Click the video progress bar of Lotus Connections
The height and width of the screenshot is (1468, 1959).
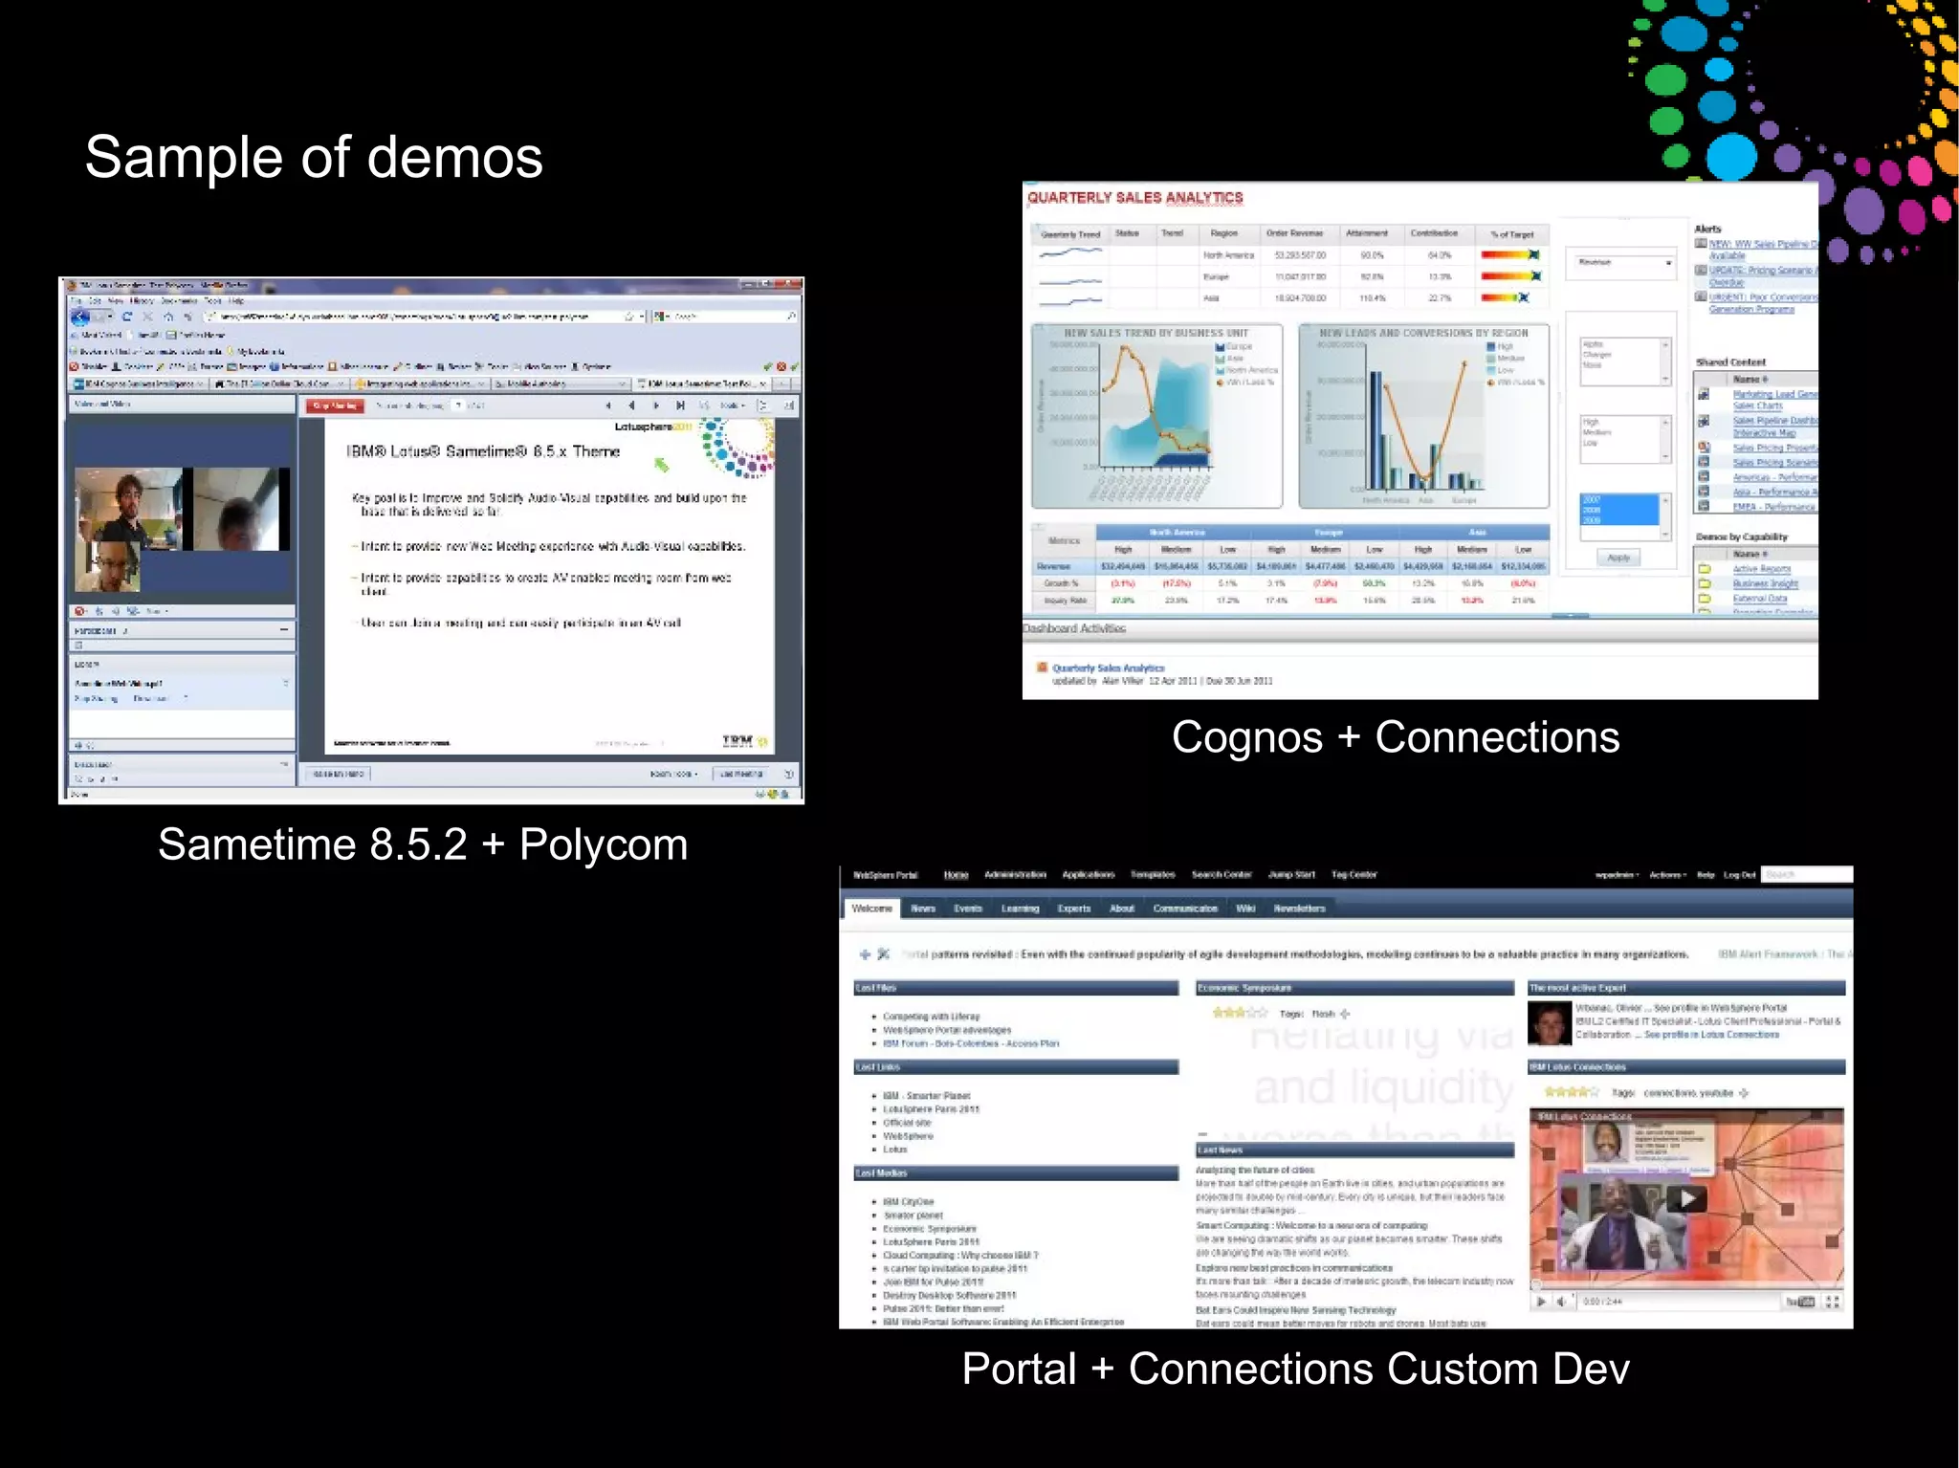[x=1687, y=1286]
